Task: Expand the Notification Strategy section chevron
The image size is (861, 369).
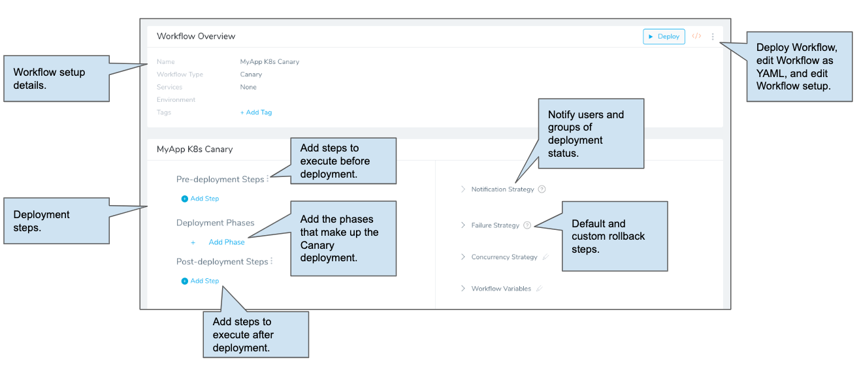Action: point(463,189)
